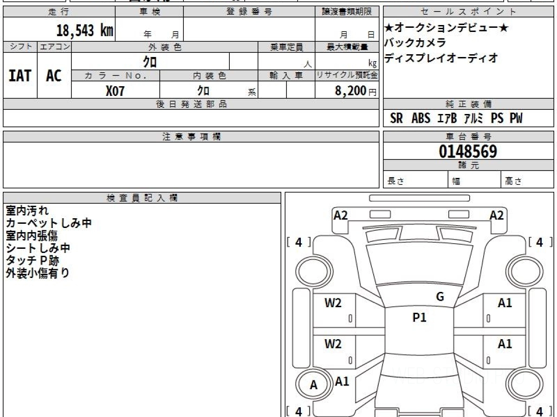Select the IAT shift type cell
The height and width of the screenshot is (417, 557).
tap(20, 76)
